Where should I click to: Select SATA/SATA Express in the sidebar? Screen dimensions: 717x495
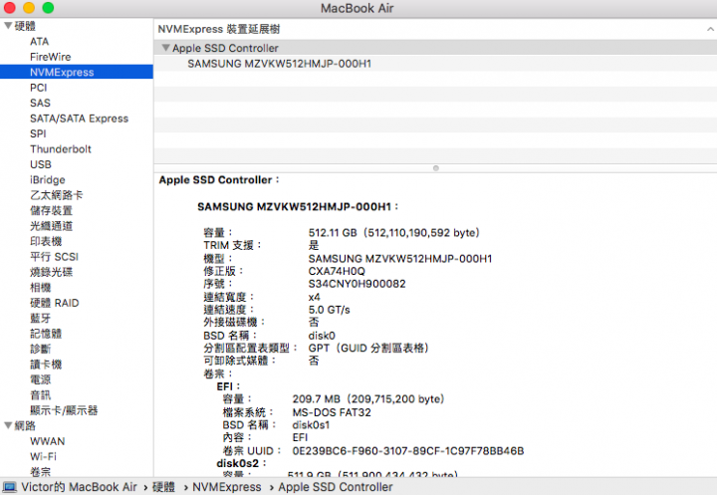(79, 119)
